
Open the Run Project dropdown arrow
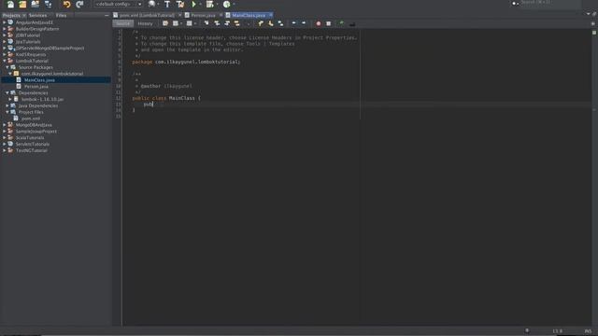click(201, 4)
